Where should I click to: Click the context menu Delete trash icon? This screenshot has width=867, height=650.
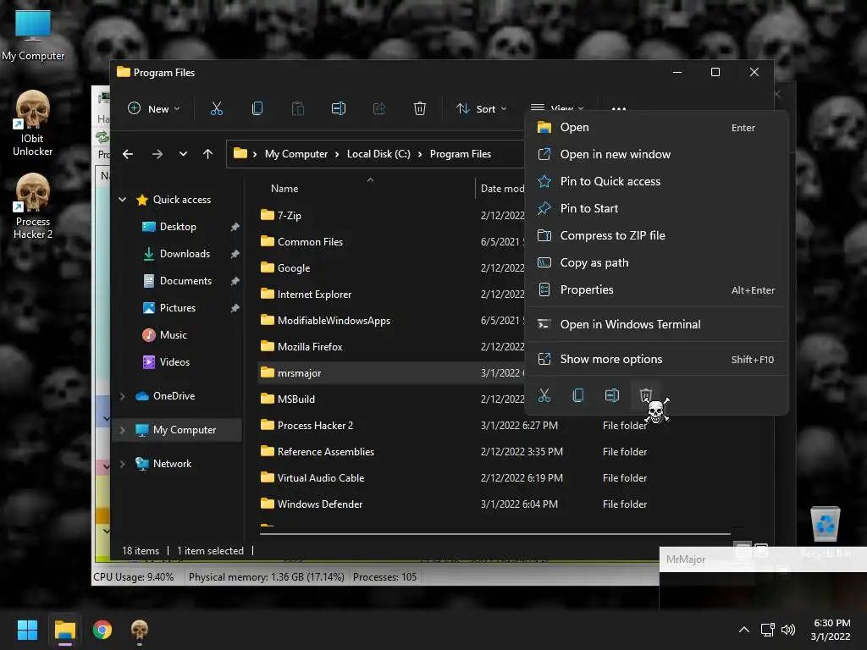coord(646,395)
